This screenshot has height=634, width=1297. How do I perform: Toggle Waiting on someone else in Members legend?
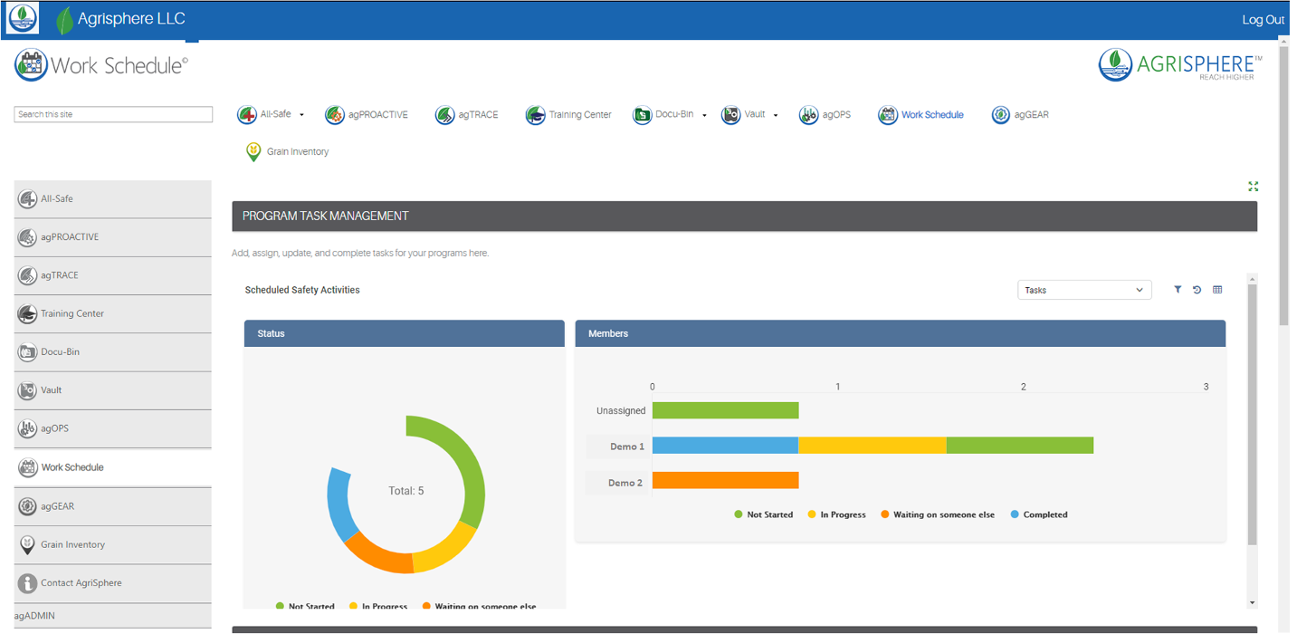[x=938, y=514]
